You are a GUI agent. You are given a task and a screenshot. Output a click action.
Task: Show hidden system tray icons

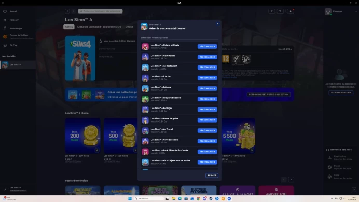click(x=332, y=199)
